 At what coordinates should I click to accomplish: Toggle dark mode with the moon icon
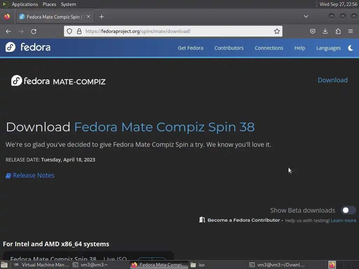(351, 48)
